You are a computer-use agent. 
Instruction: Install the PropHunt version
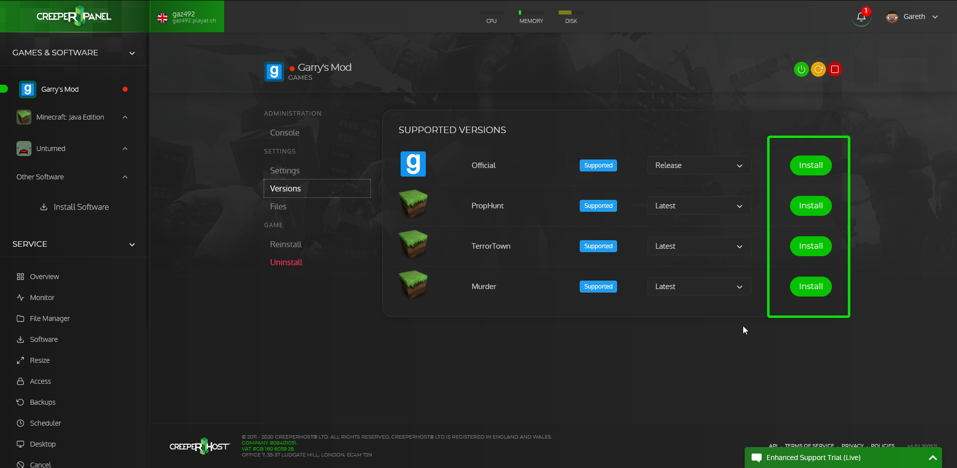(x=810, y=206)
